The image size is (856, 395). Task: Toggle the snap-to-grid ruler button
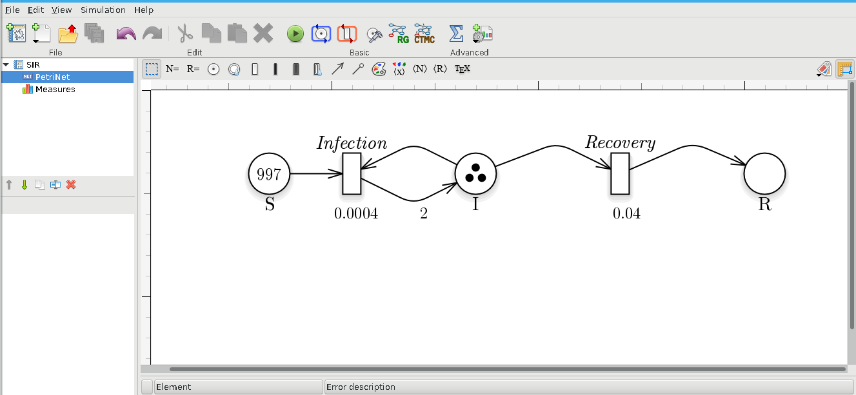[x=844, y=69]
